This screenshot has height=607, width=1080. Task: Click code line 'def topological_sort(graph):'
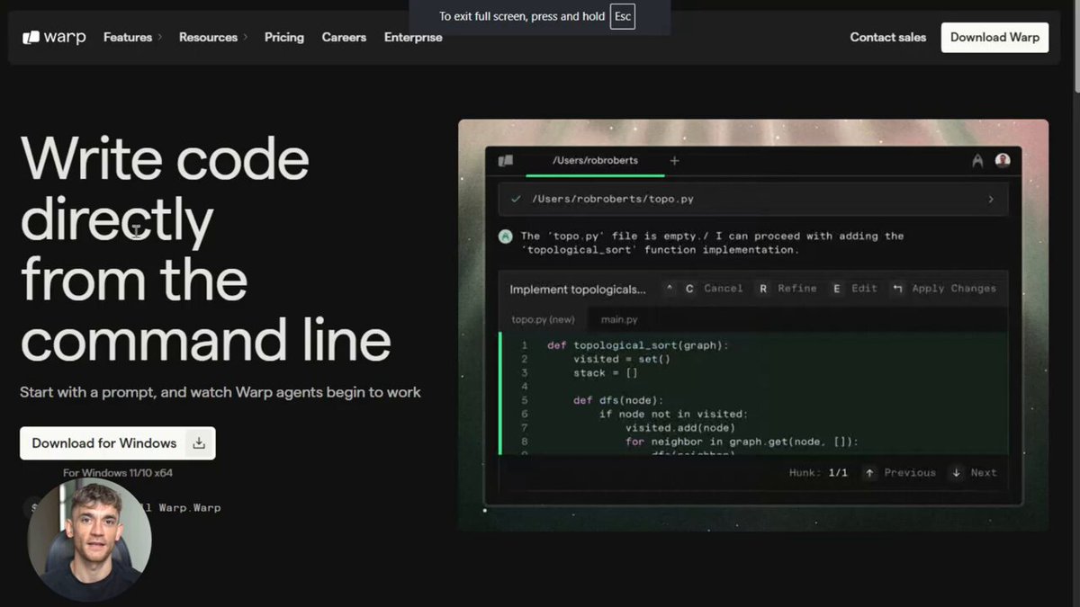coord(638,345)
